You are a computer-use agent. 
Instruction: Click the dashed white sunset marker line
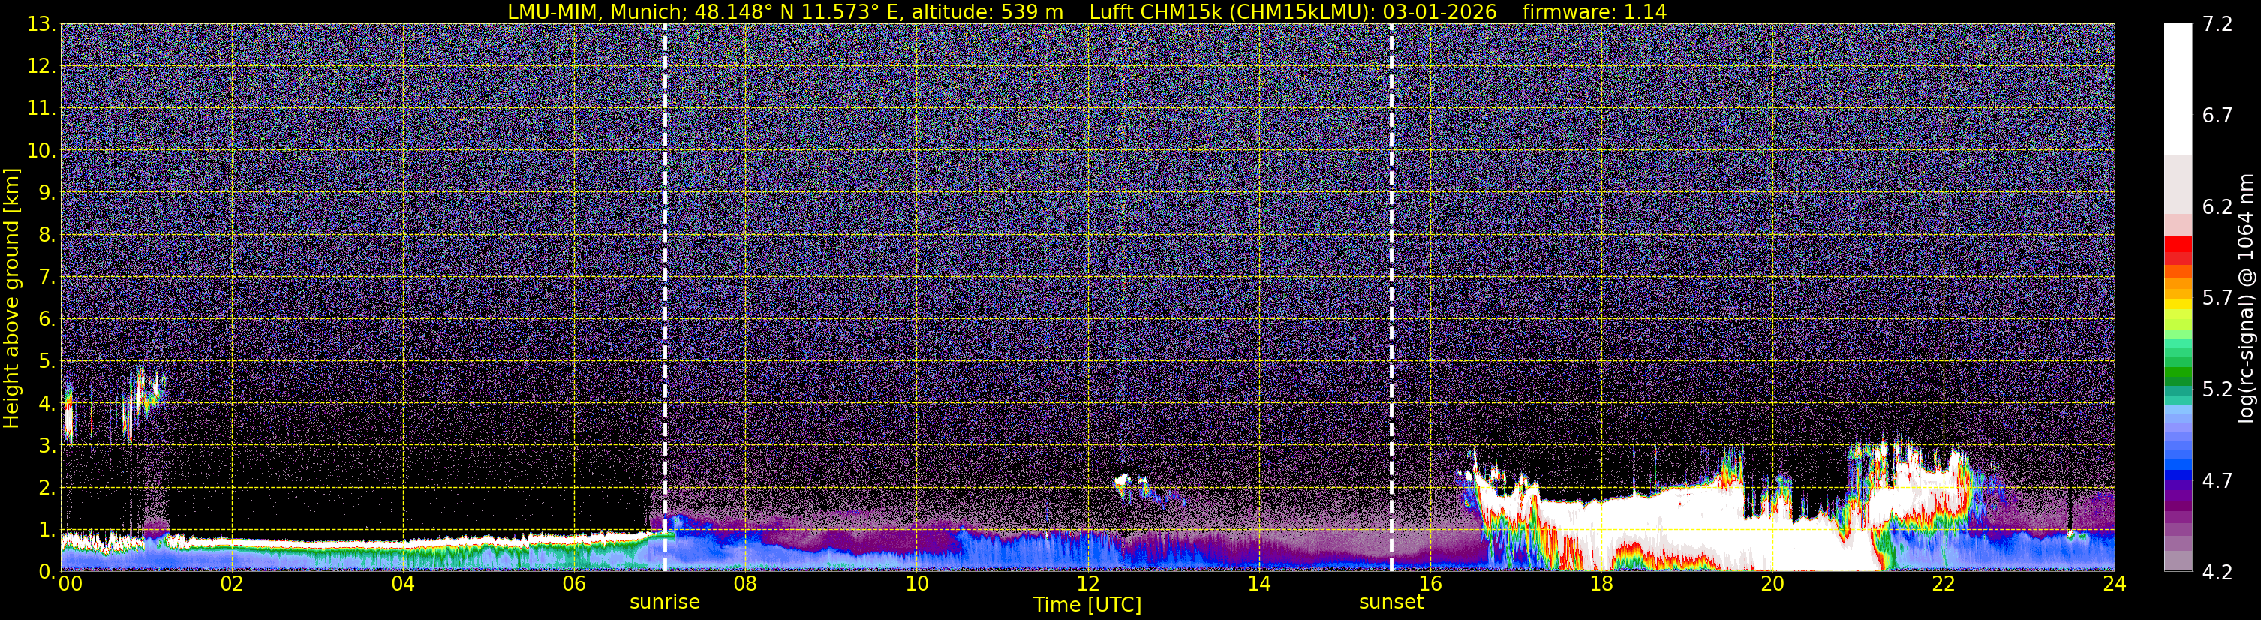tap(1391, 298)
